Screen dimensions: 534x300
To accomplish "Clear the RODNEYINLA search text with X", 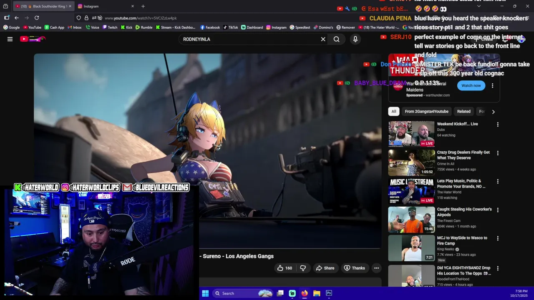I will tap(323, 39).
